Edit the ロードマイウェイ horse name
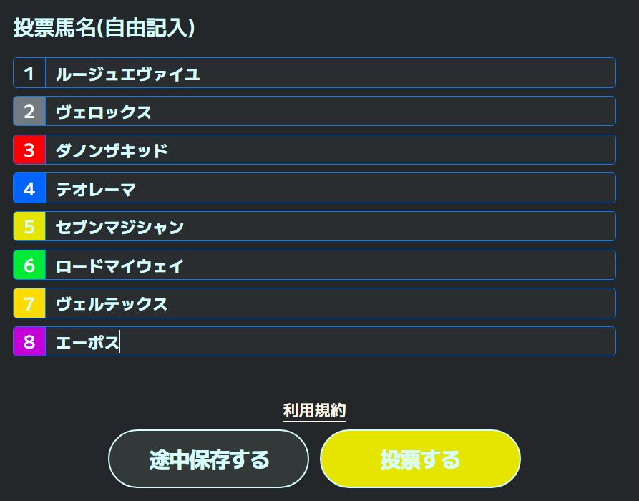 coord(329,266)
